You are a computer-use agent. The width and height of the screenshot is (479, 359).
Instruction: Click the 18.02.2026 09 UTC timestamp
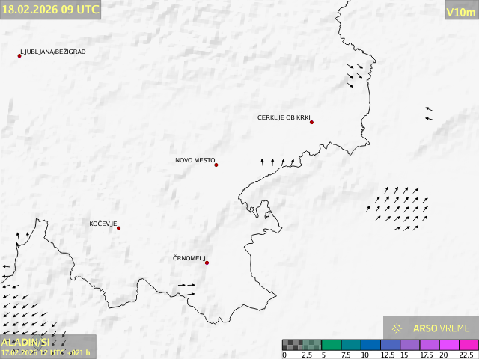coord(51,10)
